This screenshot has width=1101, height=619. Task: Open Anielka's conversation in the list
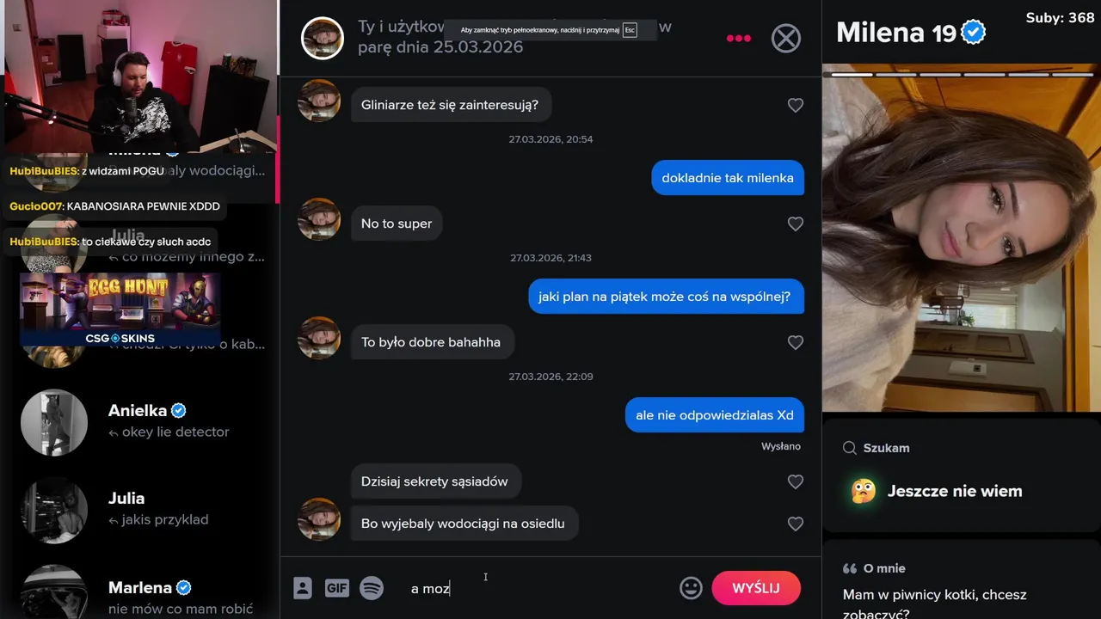(x=139, y=421)
